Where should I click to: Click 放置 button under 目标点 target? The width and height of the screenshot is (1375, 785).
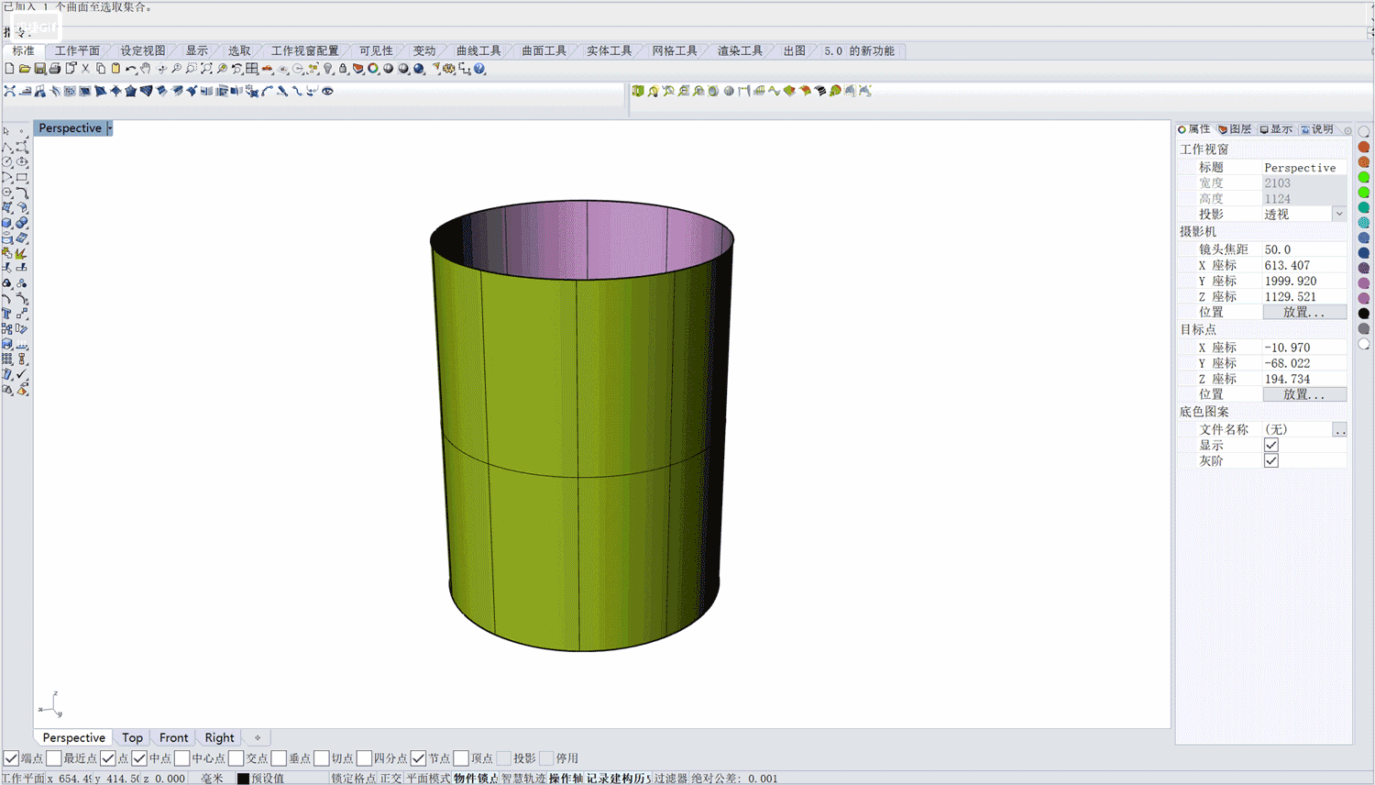[1304, 394]
